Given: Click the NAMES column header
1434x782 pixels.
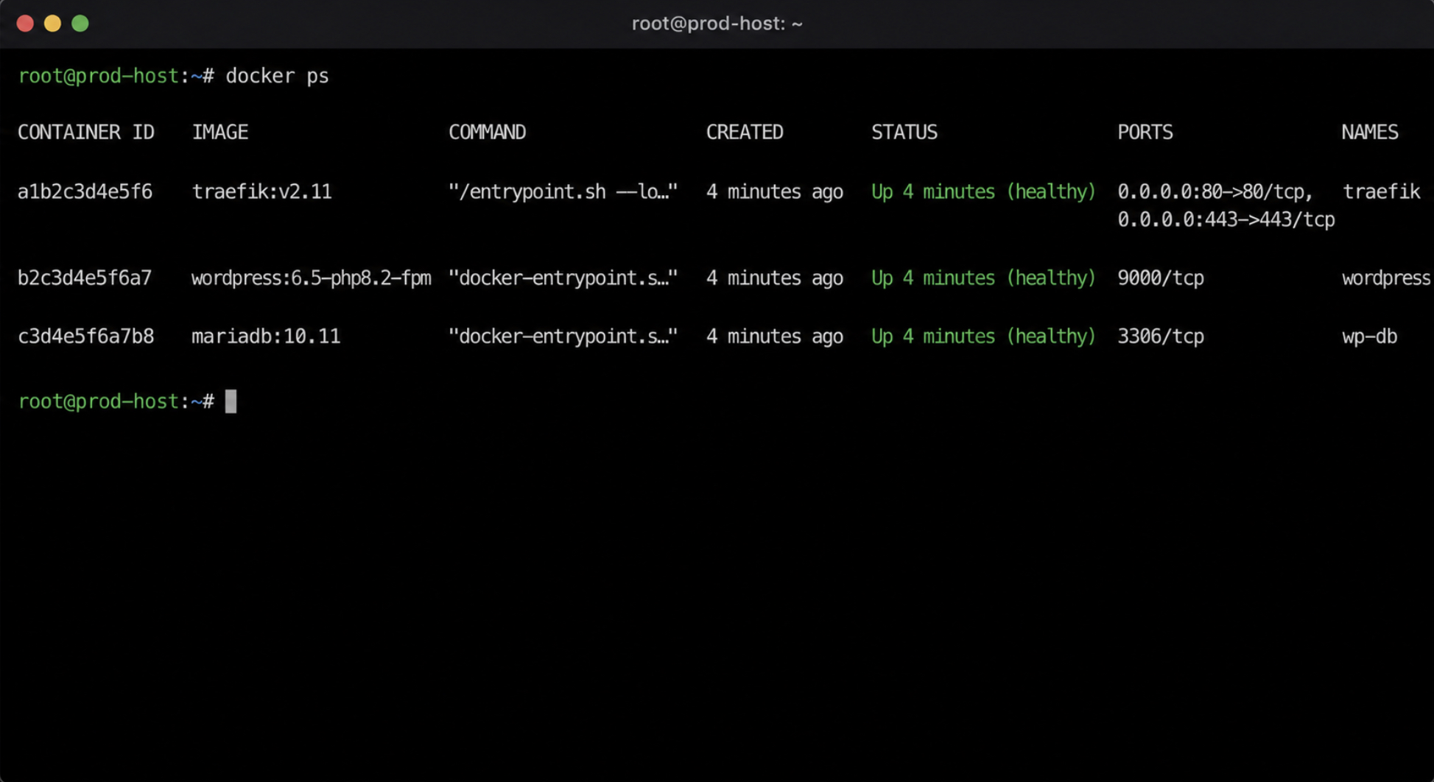Looking at the screenshot, I should (x=1369, y=133).
